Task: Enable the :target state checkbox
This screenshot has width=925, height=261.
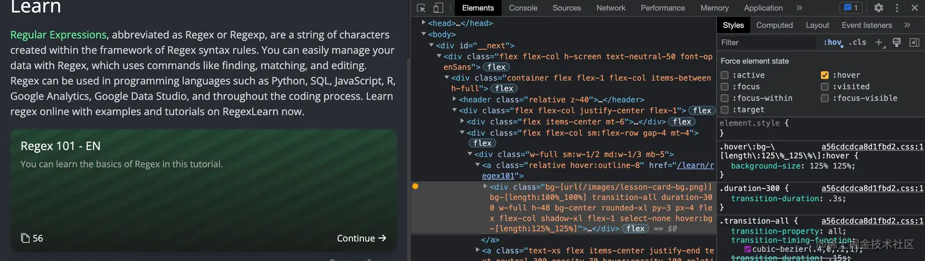Action: tap(724, 110)
